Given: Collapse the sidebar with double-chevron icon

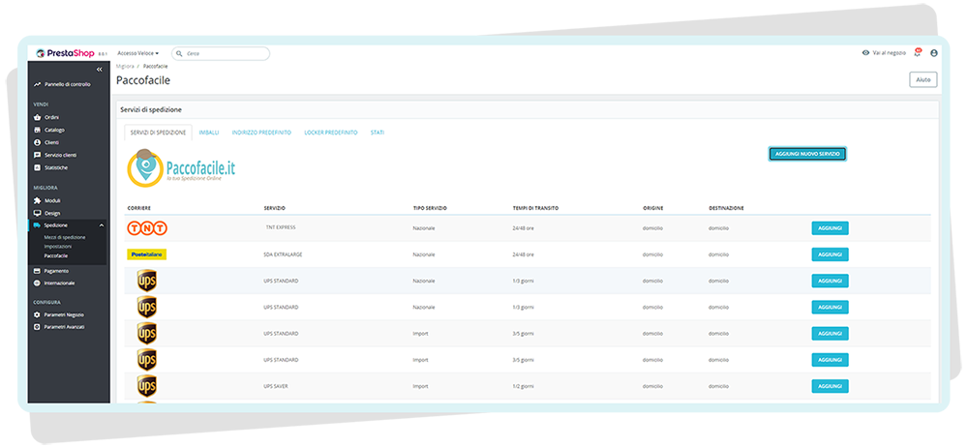Looking at the screenshot, I should 100,70.
